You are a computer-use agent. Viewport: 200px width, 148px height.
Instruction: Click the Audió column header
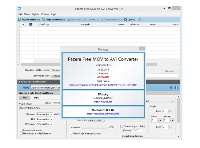click(x=172, y=24)
